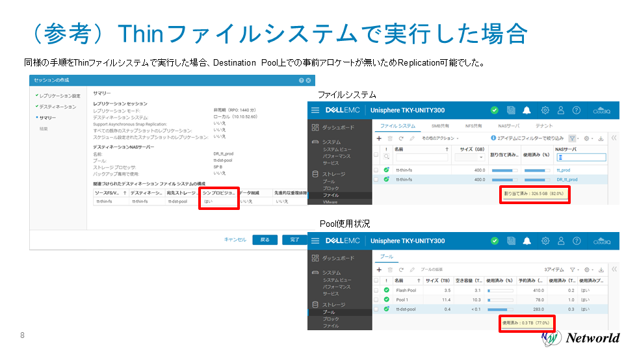The height and width of the screenshot is (351, 624).
Task: Focus the NASサーバ filter input field
Action: coord(581,157)
